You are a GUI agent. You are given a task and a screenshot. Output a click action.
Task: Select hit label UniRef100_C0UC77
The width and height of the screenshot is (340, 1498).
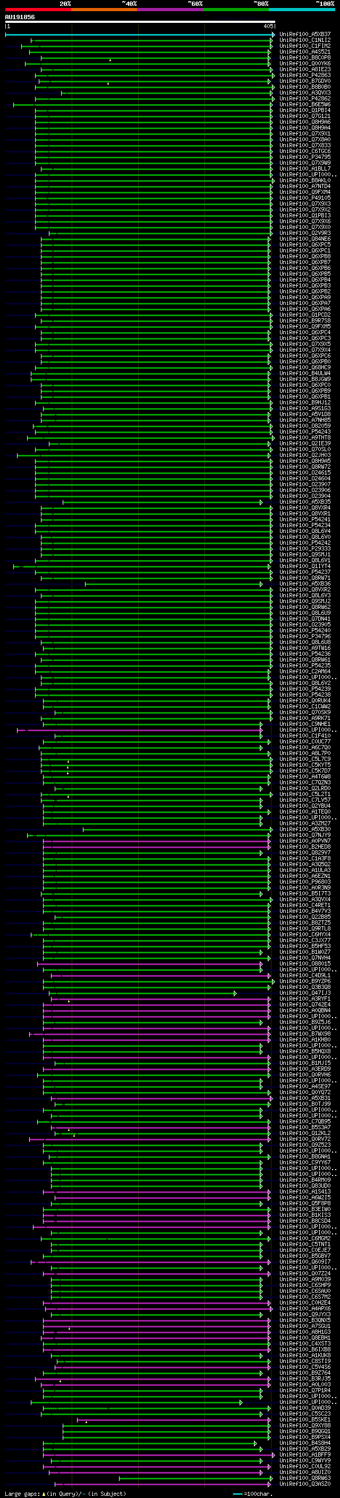click(305, 741)
